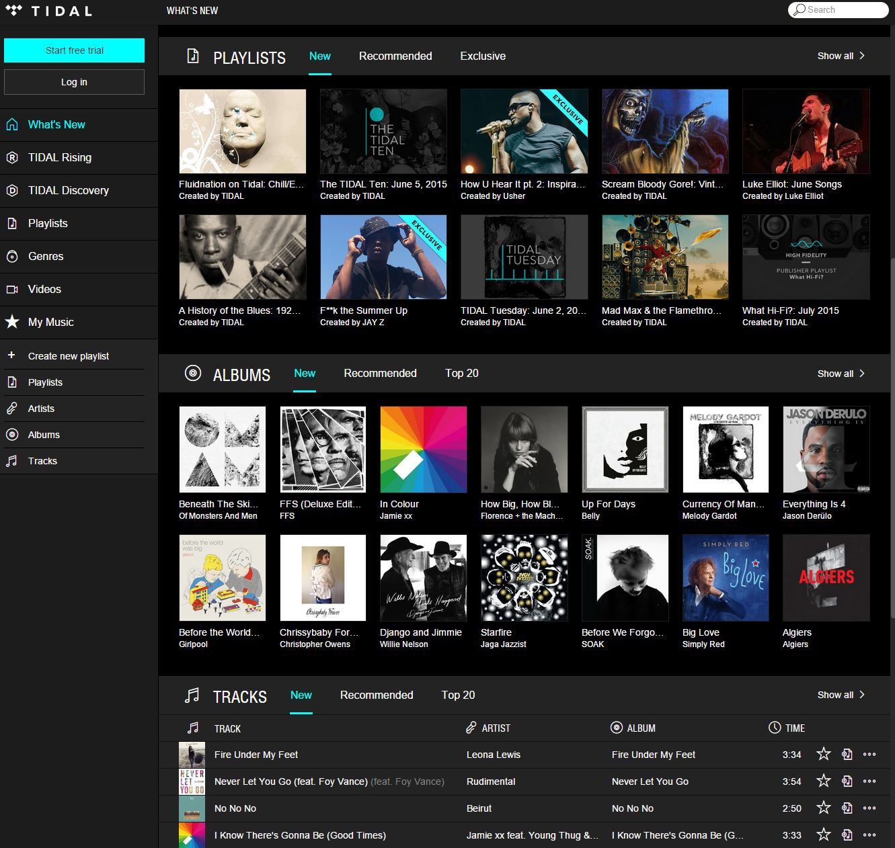The image size is (895, 848).
Task: Favorite Never Let You Go track star
Action: coord(823,781)
